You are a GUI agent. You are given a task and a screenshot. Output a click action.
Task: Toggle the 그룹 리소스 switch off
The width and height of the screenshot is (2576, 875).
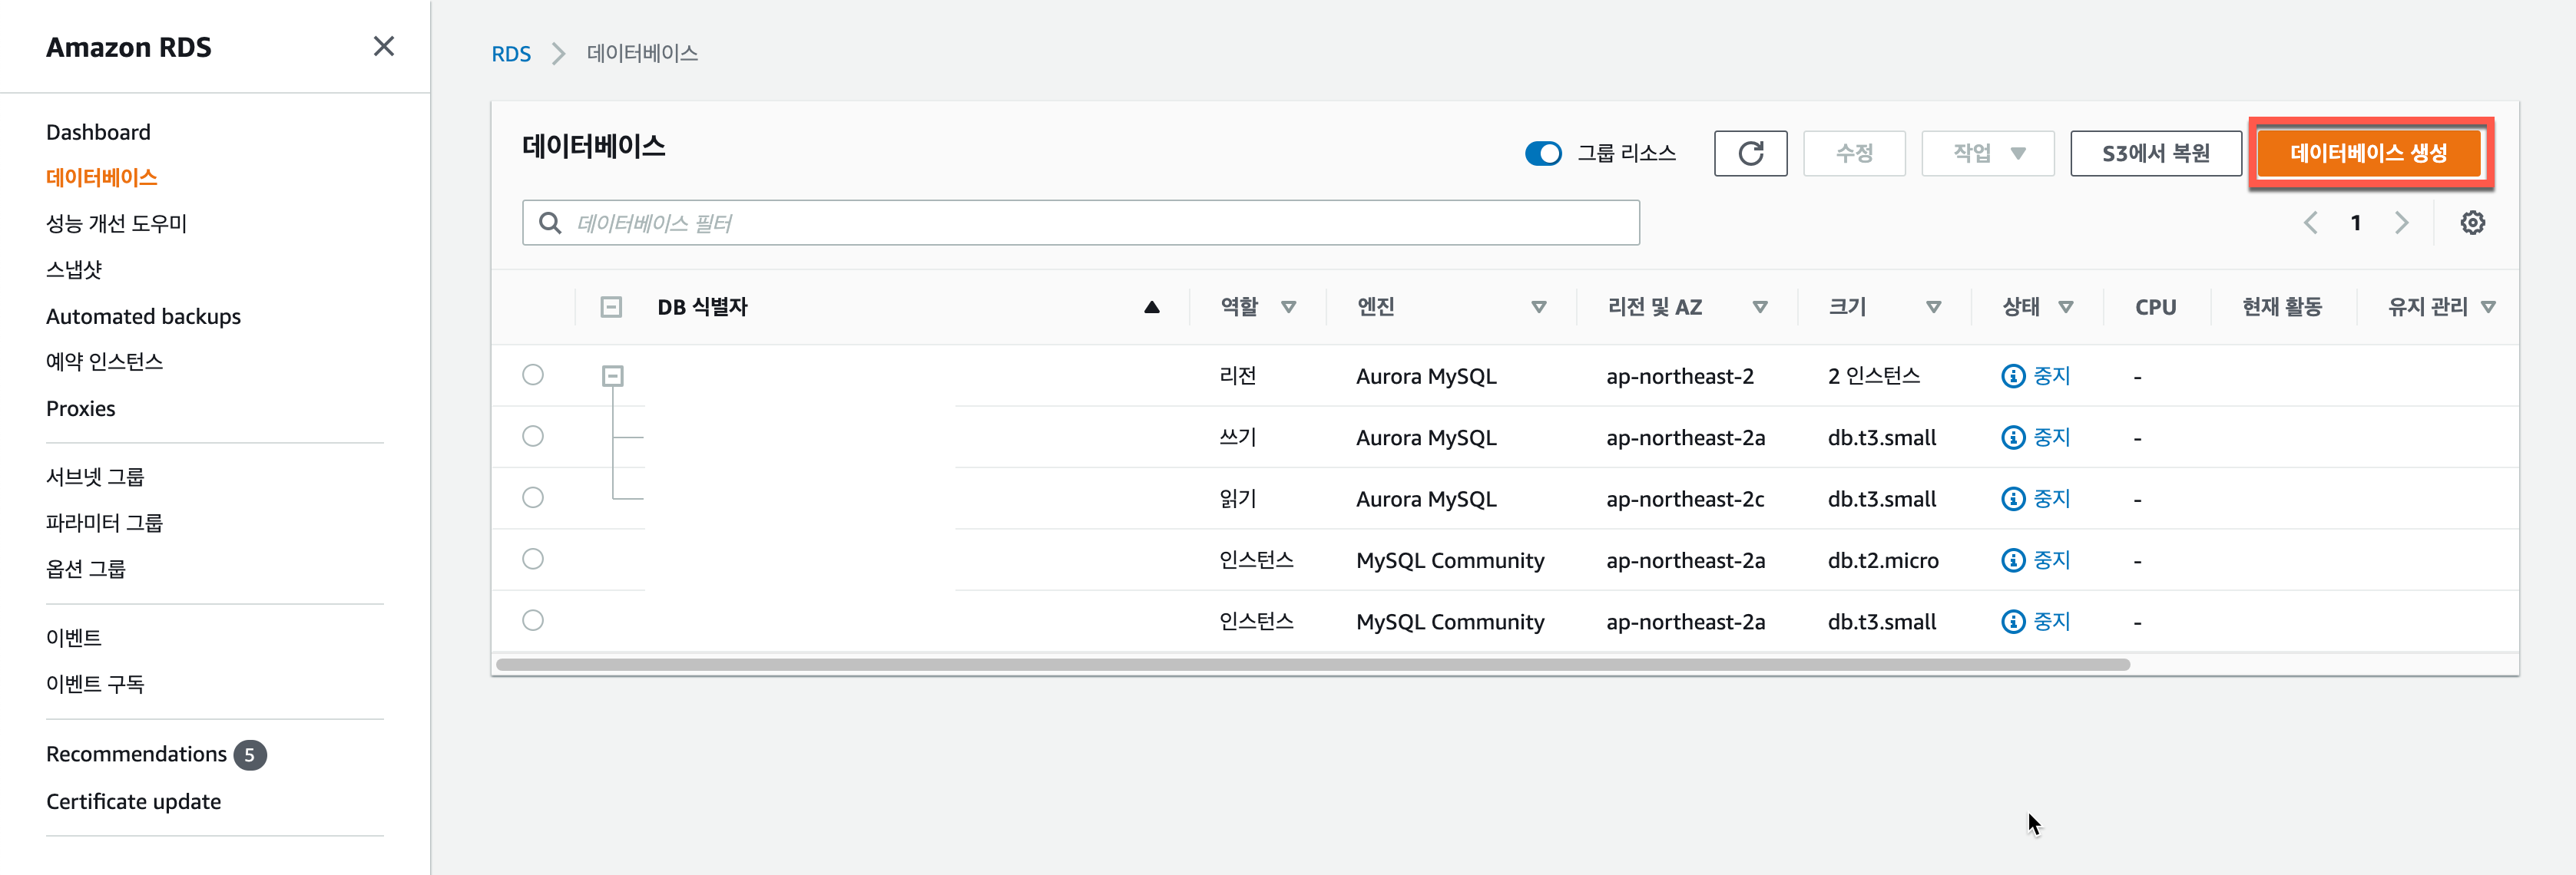tap(1542, 153)
